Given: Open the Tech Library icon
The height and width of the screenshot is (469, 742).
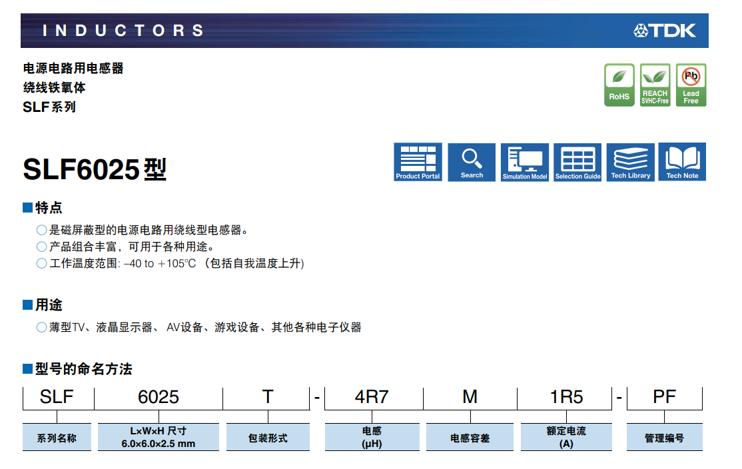Looking at the screenshot, I should [631, 162].
